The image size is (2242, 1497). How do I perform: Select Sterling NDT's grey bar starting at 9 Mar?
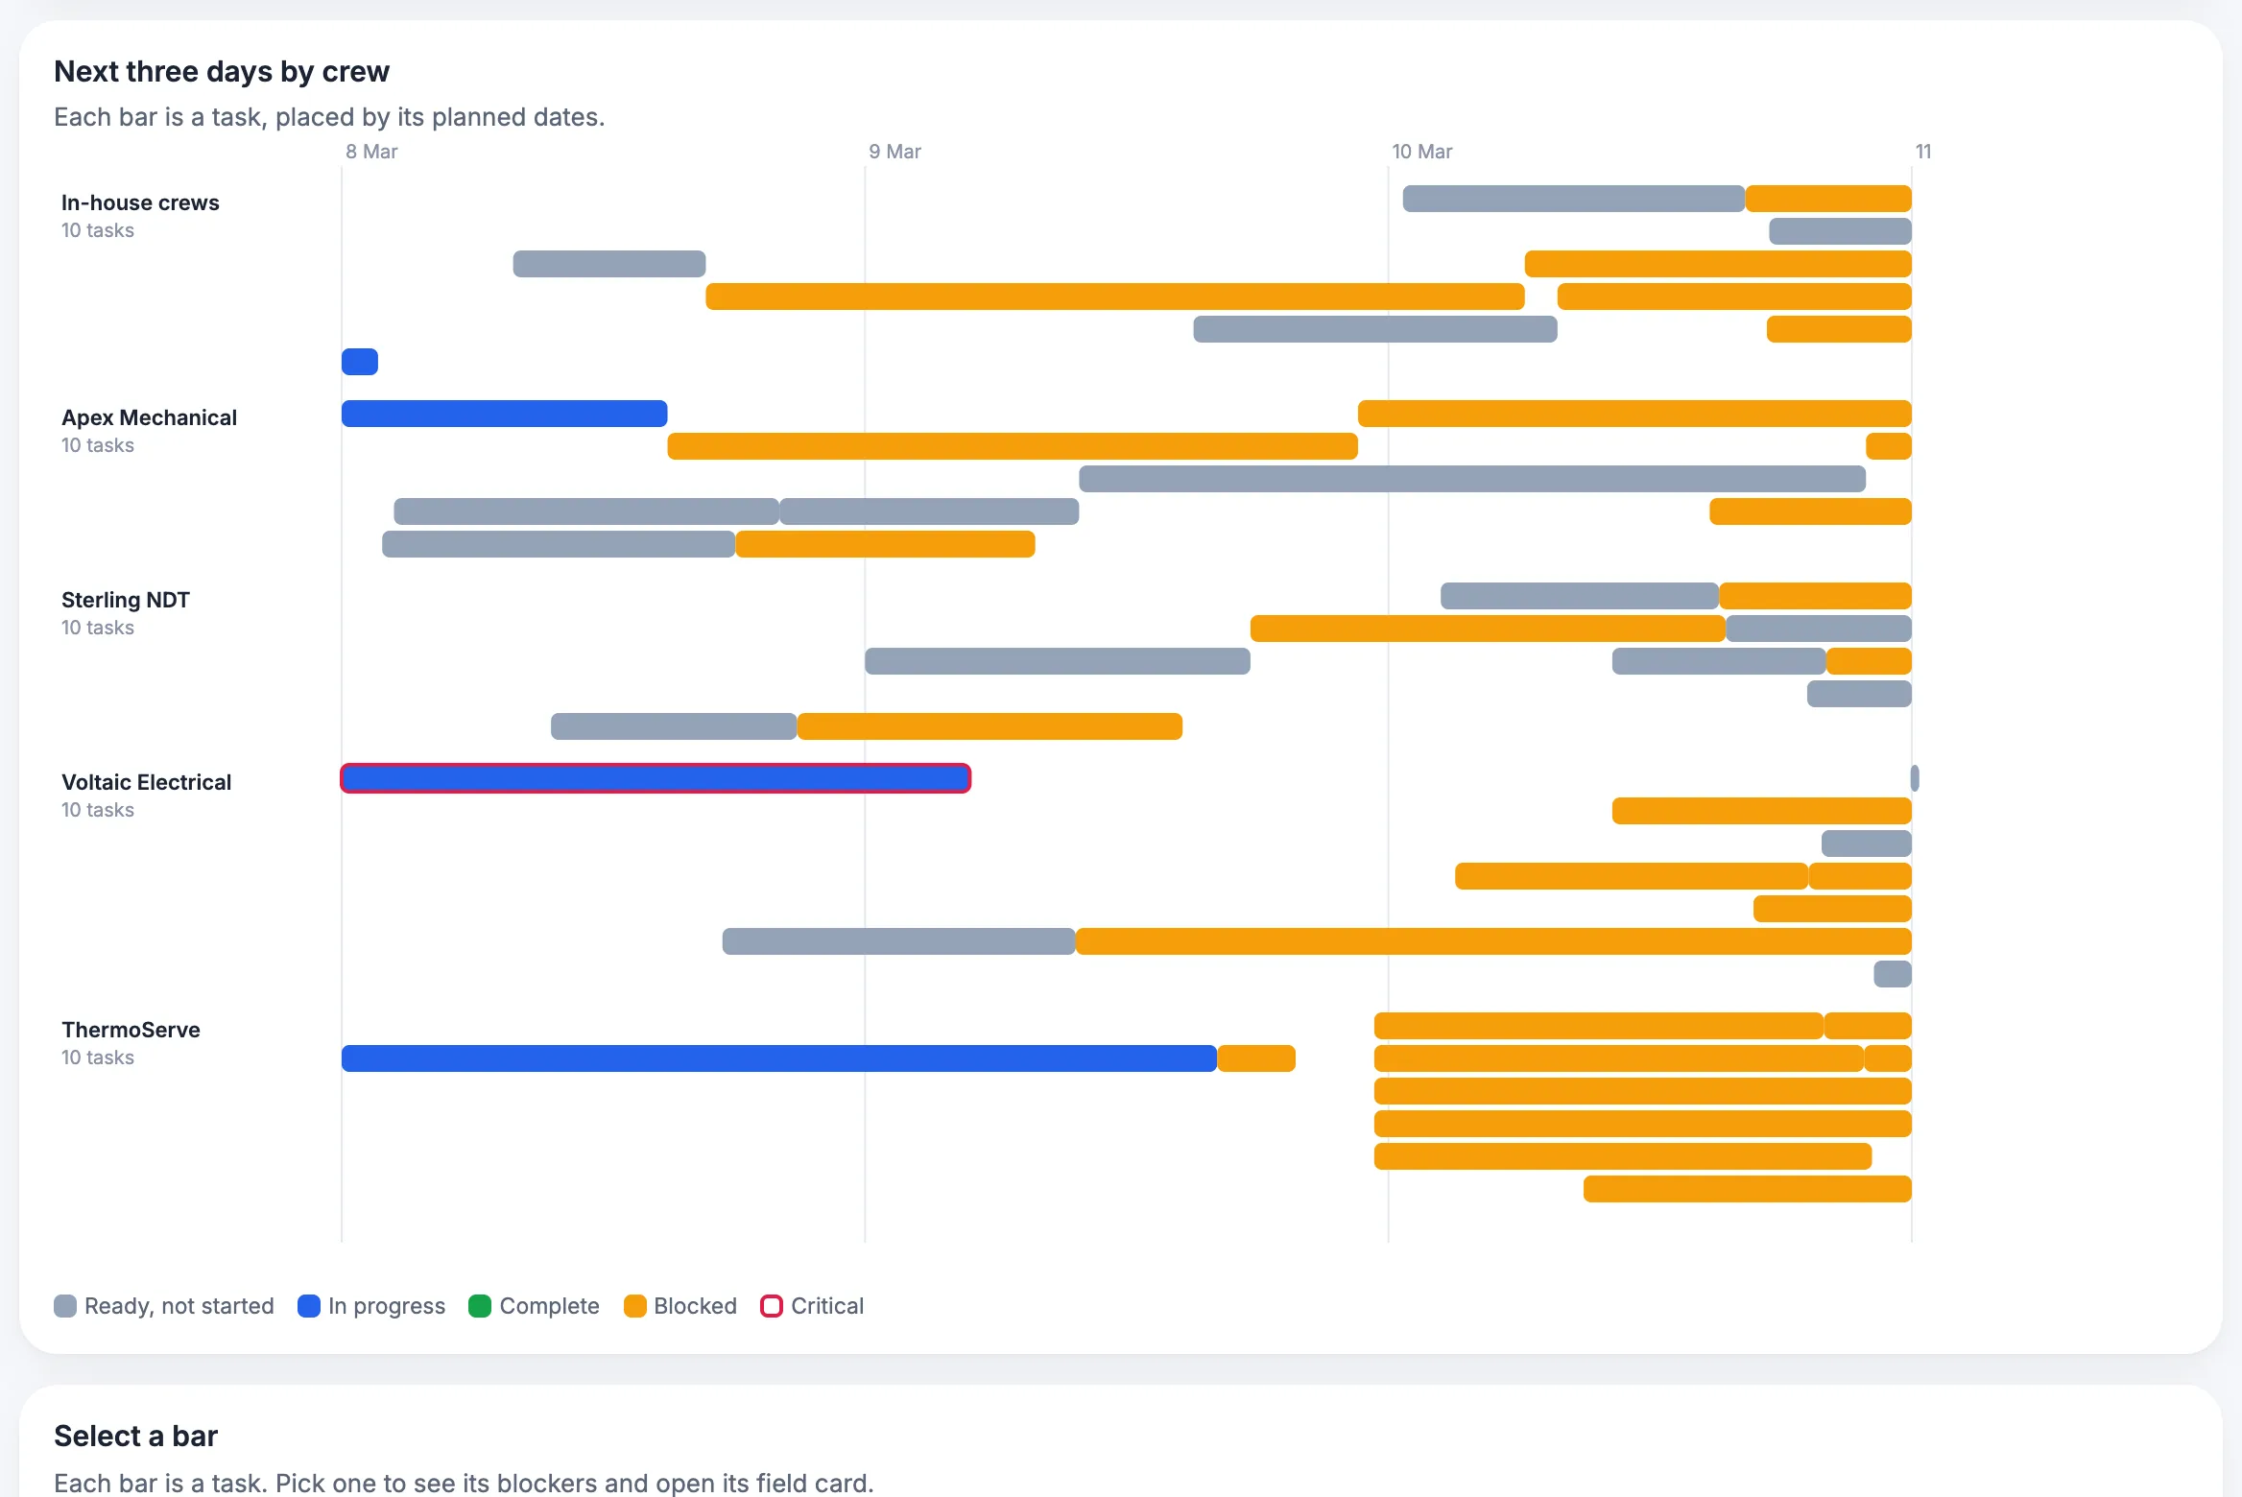tap(1058, 661)
